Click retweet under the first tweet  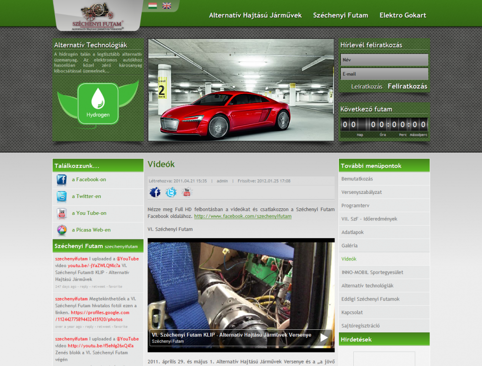click(x=98, y=286)
